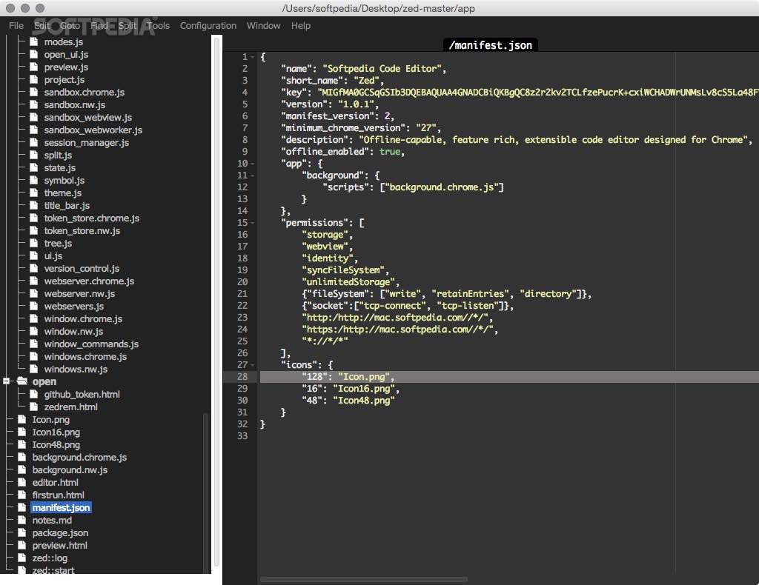Viewport: 759px width, 585px height.
Task: Click file icon next to open_ui.js
Action: (33, 54)
